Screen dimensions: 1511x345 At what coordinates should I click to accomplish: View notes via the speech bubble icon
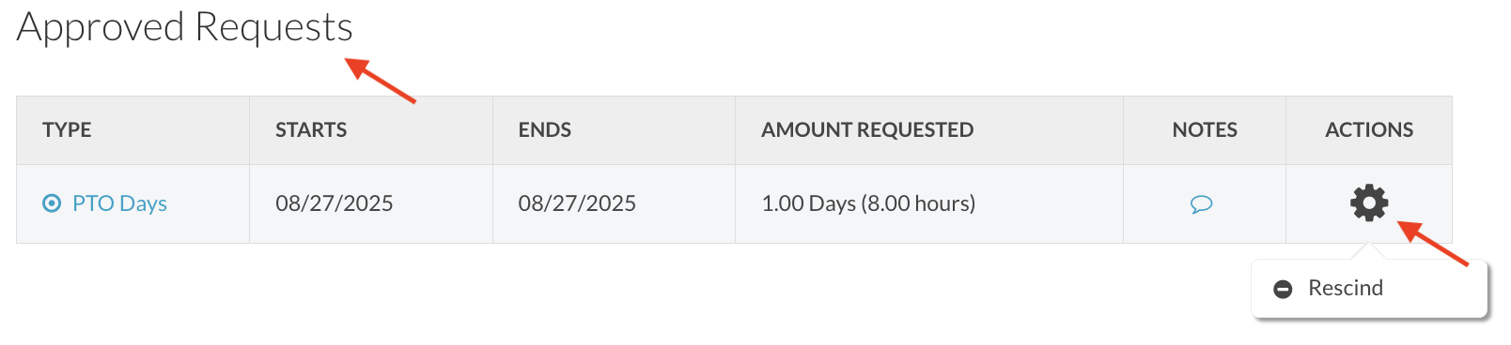pyautogui.click(x=1201, y=204)
